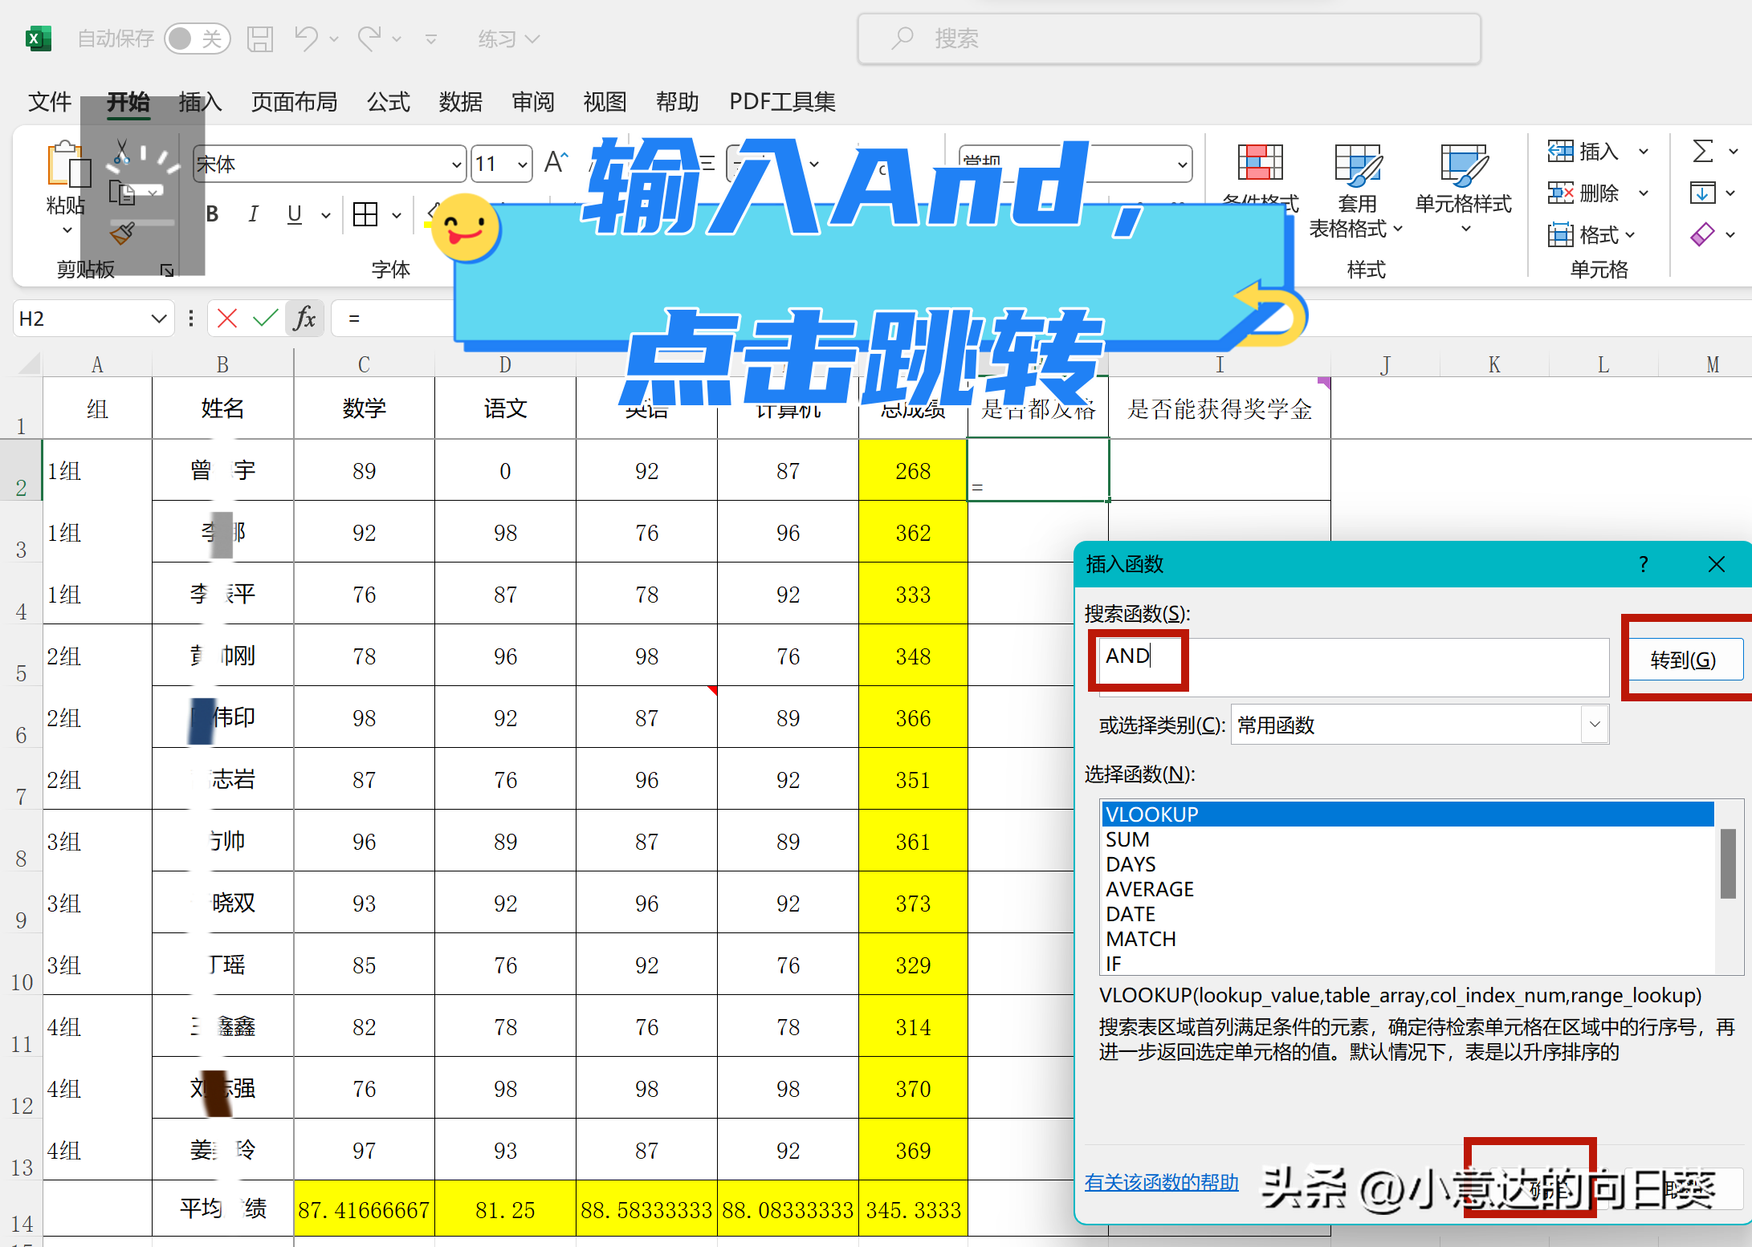Toggle Bold formatting
Viewport: 1752px width, 1247px height.
coord(213,214)
